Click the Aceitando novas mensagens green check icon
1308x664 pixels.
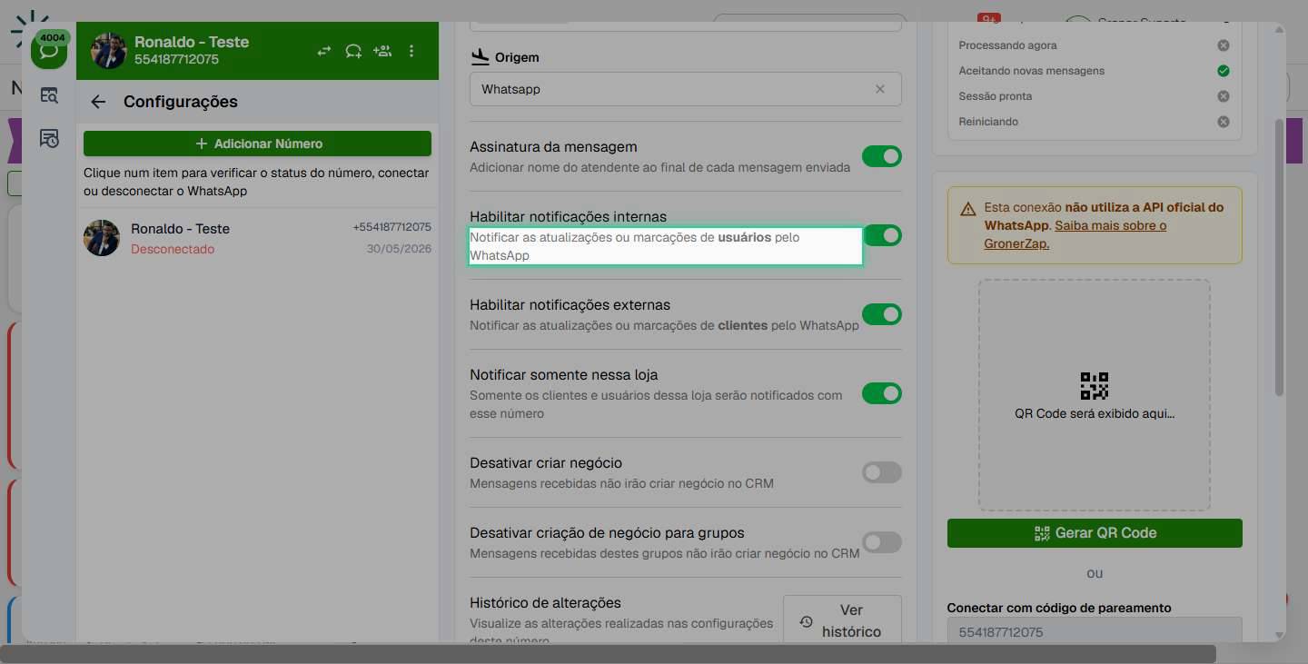click(1224, 71)
